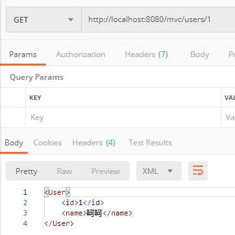This screenshot has width=235, height=235.
Task: Click the closing User tag line
Action: 59,223
